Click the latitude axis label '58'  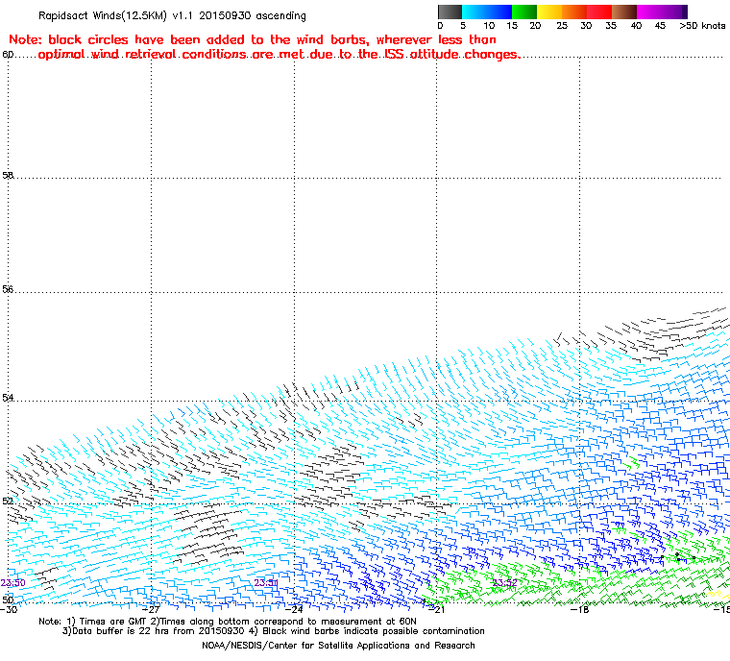pos(8,175)
